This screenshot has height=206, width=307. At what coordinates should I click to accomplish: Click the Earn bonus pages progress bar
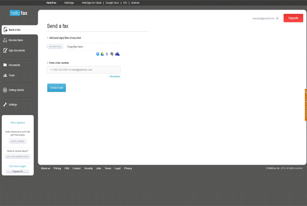pos(17,171)
